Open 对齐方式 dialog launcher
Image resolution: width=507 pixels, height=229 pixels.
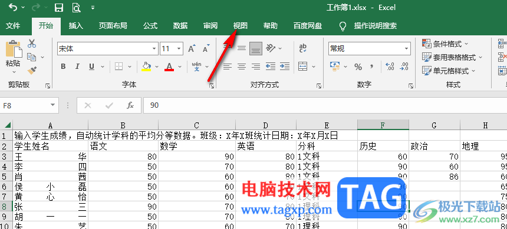pyautogui.click(x=319, y=86)
